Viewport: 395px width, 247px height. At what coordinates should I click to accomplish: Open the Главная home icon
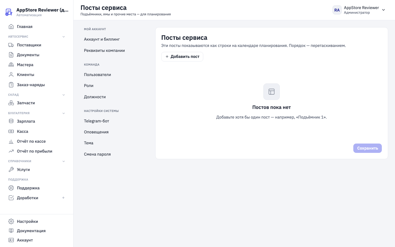[x=11, y=27]
